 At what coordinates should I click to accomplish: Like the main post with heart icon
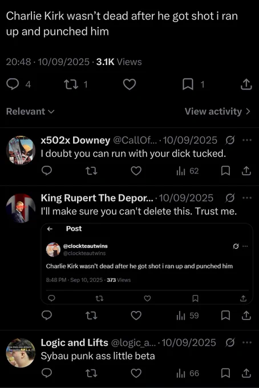click(x=129, y=84)
